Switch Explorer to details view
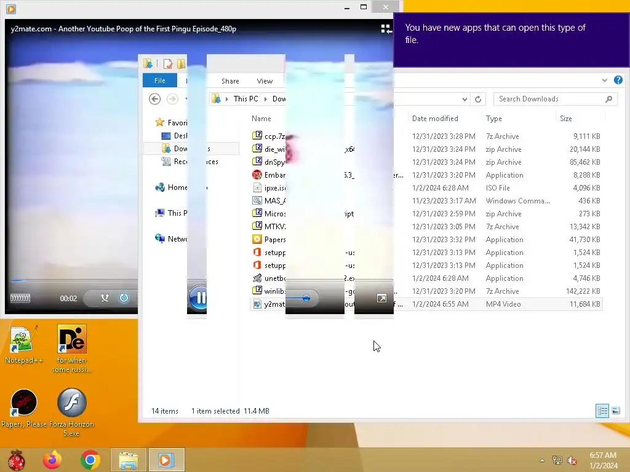630x472 pixels. tap(602, 411)
